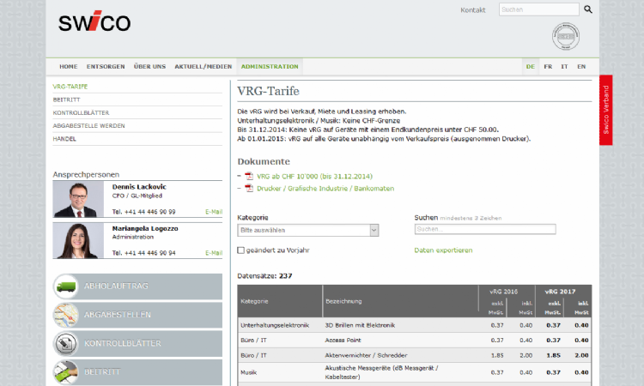The image size is (644, 386).
Task: Click the table search input field
Action: [484, 229]
